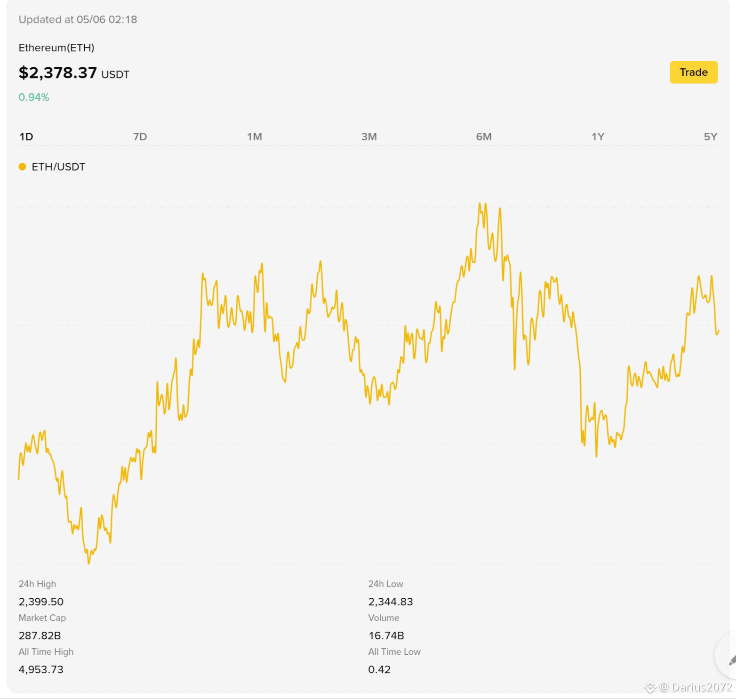The height and width of the screenshot is (699, 736).
Task: Click the Volume label
Action: point(384,618)
